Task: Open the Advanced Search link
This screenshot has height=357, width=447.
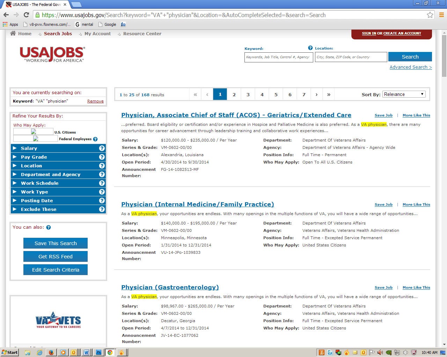Action: click(x=411, y=67)
